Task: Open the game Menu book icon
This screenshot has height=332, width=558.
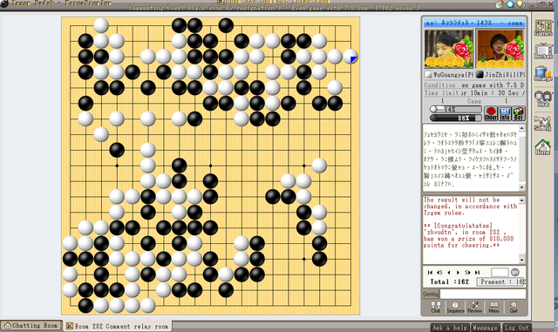Action: coord(493,307)
